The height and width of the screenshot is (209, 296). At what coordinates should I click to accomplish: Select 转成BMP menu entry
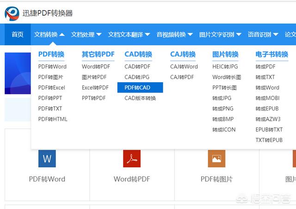tap(223, 119)
